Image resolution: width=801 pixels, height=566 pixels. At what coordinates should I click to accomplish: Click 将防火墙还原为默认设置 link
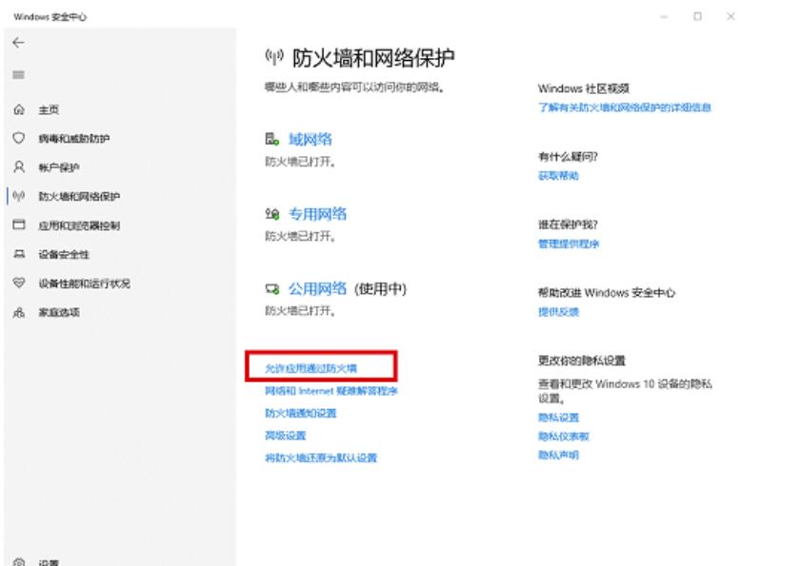321,458
